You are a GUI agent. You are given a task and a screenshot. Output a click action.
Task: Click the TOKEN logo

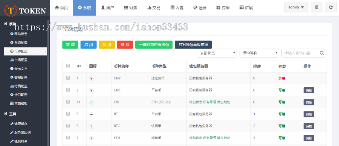point(25,11)
